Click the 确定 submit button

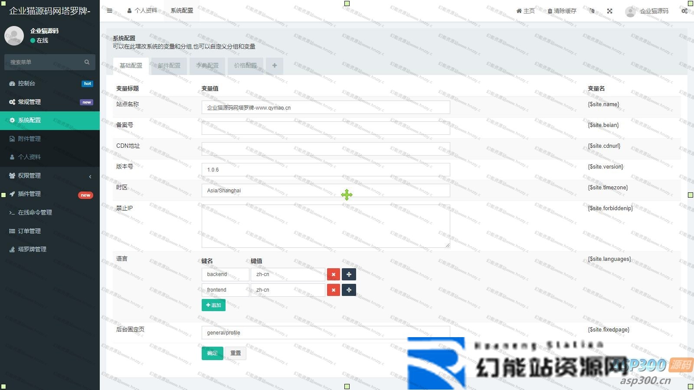click(x=212, y=353)
